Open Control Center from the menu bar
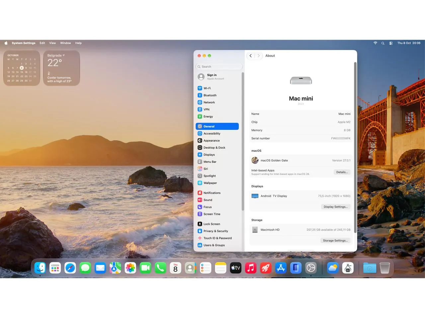Image resolution: width=425 pixels, height=318 pixels. point(391,43)
